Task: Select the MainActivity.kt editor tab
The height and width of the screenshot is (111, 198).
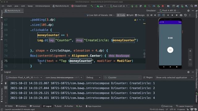Action: (14, 10)
